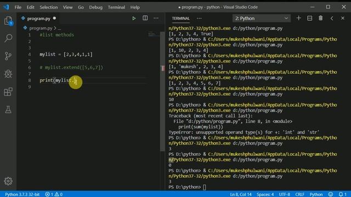Open the Test flask view
The height and width of the screenshot is (197, 351).
pyautogui.click(x=8, y=109)
